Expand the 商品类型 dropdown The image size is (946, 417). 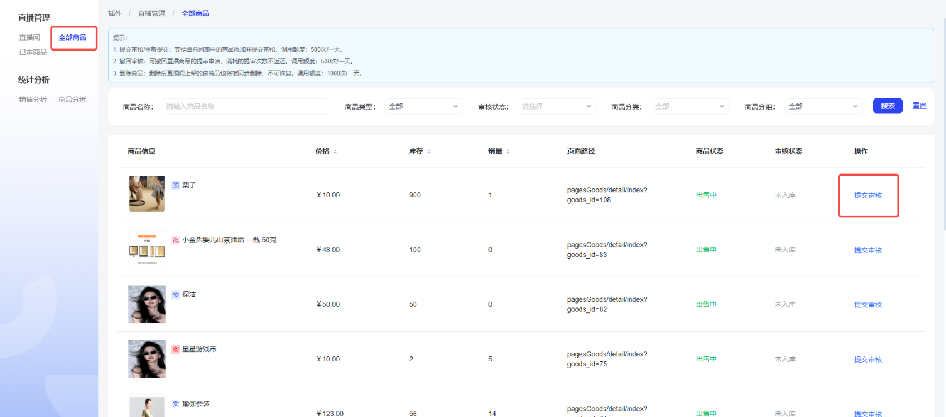pos(423,106)
